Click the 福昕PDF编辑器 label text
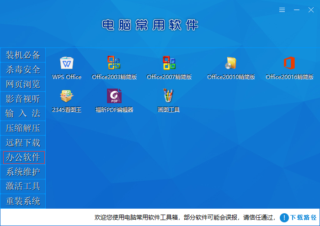The width and height of the screenshot is (320, 226). point(114,110)
